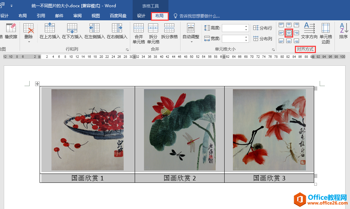Click the caption 国画欣赏 2
This screenshot has width=350, height=209.
180,178
